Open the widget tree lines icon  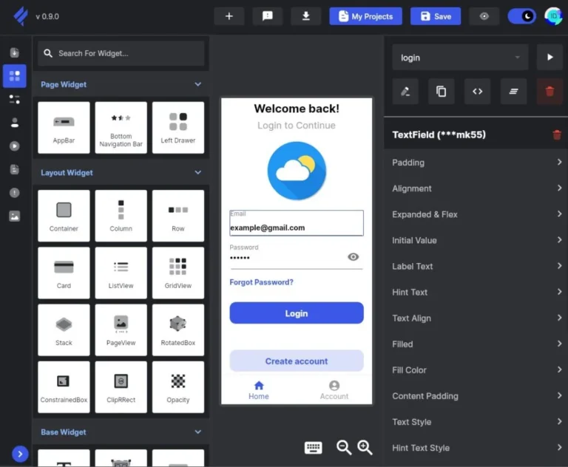(514, 91)
